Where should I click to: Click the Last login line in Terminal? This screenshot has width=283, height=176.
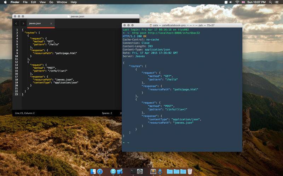coord(156,30)
